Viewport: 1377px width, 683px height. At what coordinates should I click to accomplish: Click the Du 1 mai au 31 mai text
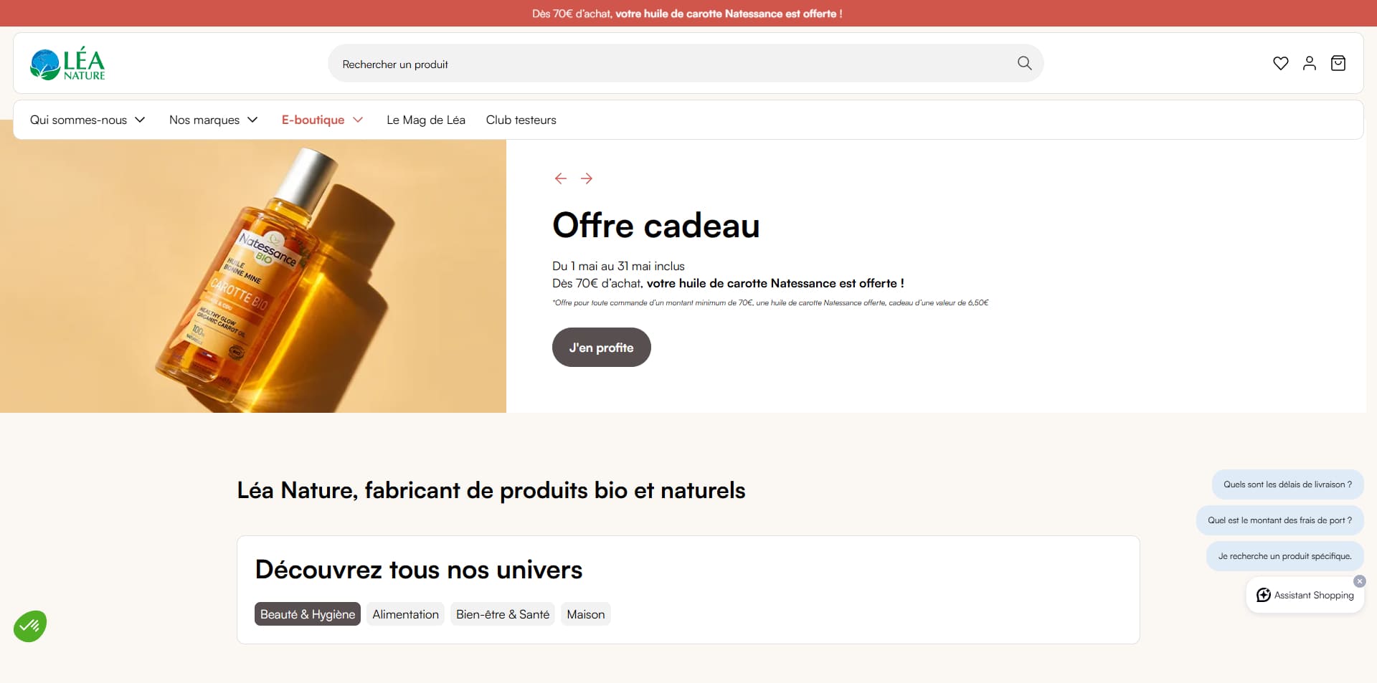pos(618,266)
